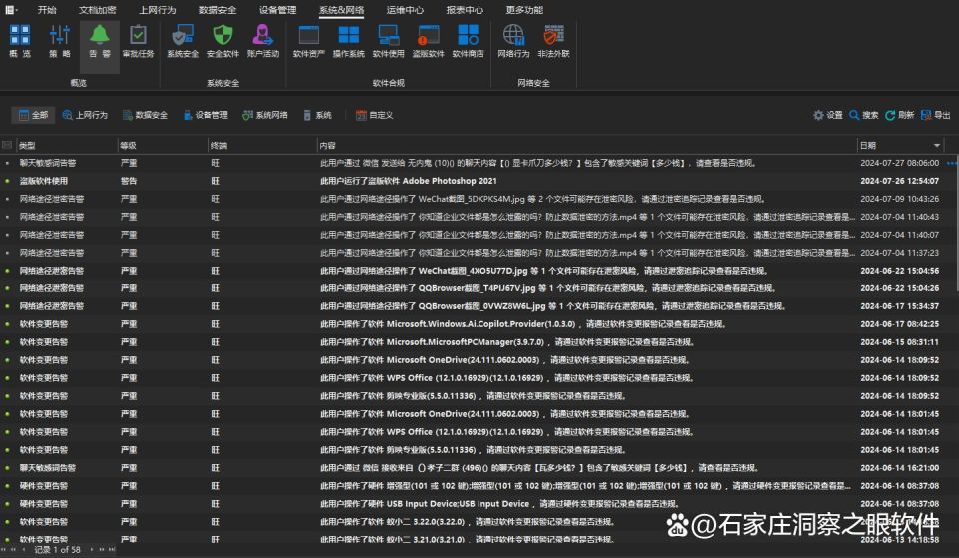
Task: Open the 文档加密 menu tab
Action: (x=97, y=10)
